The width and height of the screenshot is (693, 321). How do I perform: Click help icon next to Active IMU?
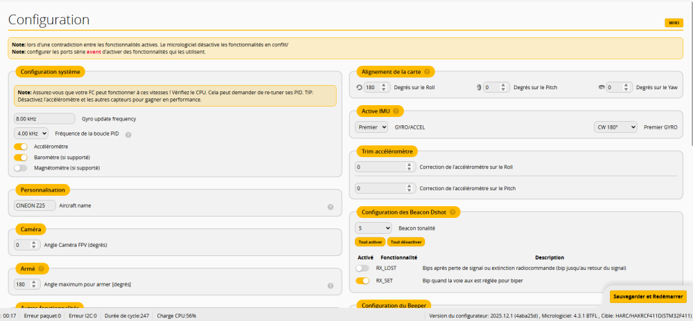point(397,111)
